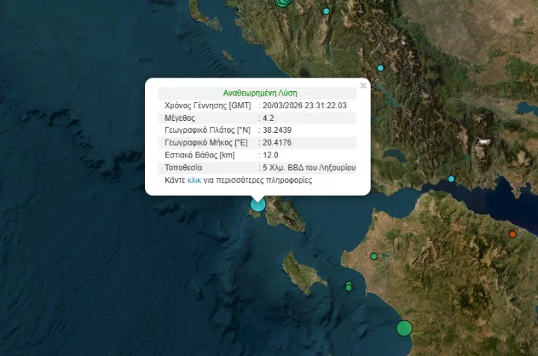Open the 'κλικ' link for more information
The width and height of the screenshot is (538, 356).
(194, 181)
